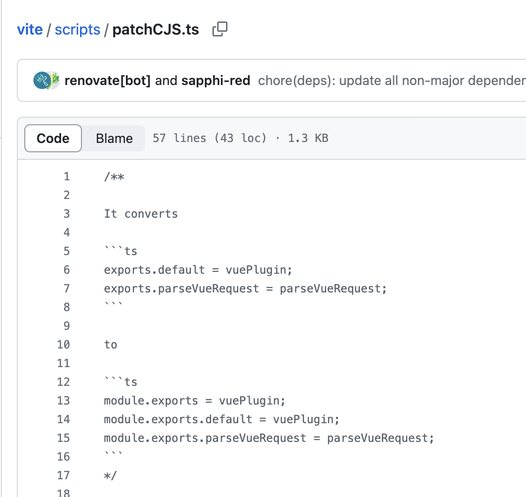Select line number 3 beside 'It converts'
Screen dimensions: 526x497
[66, 214]
